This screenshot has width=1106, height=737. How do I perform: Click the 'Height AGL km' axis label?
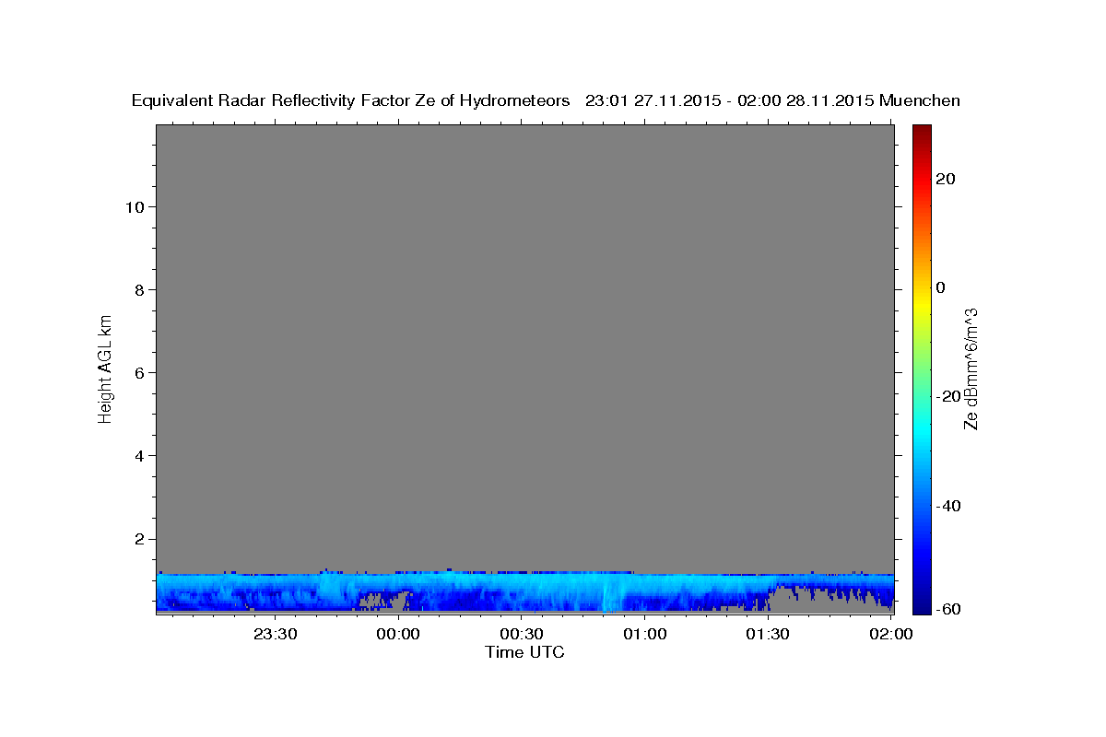(x=106, y=368)
